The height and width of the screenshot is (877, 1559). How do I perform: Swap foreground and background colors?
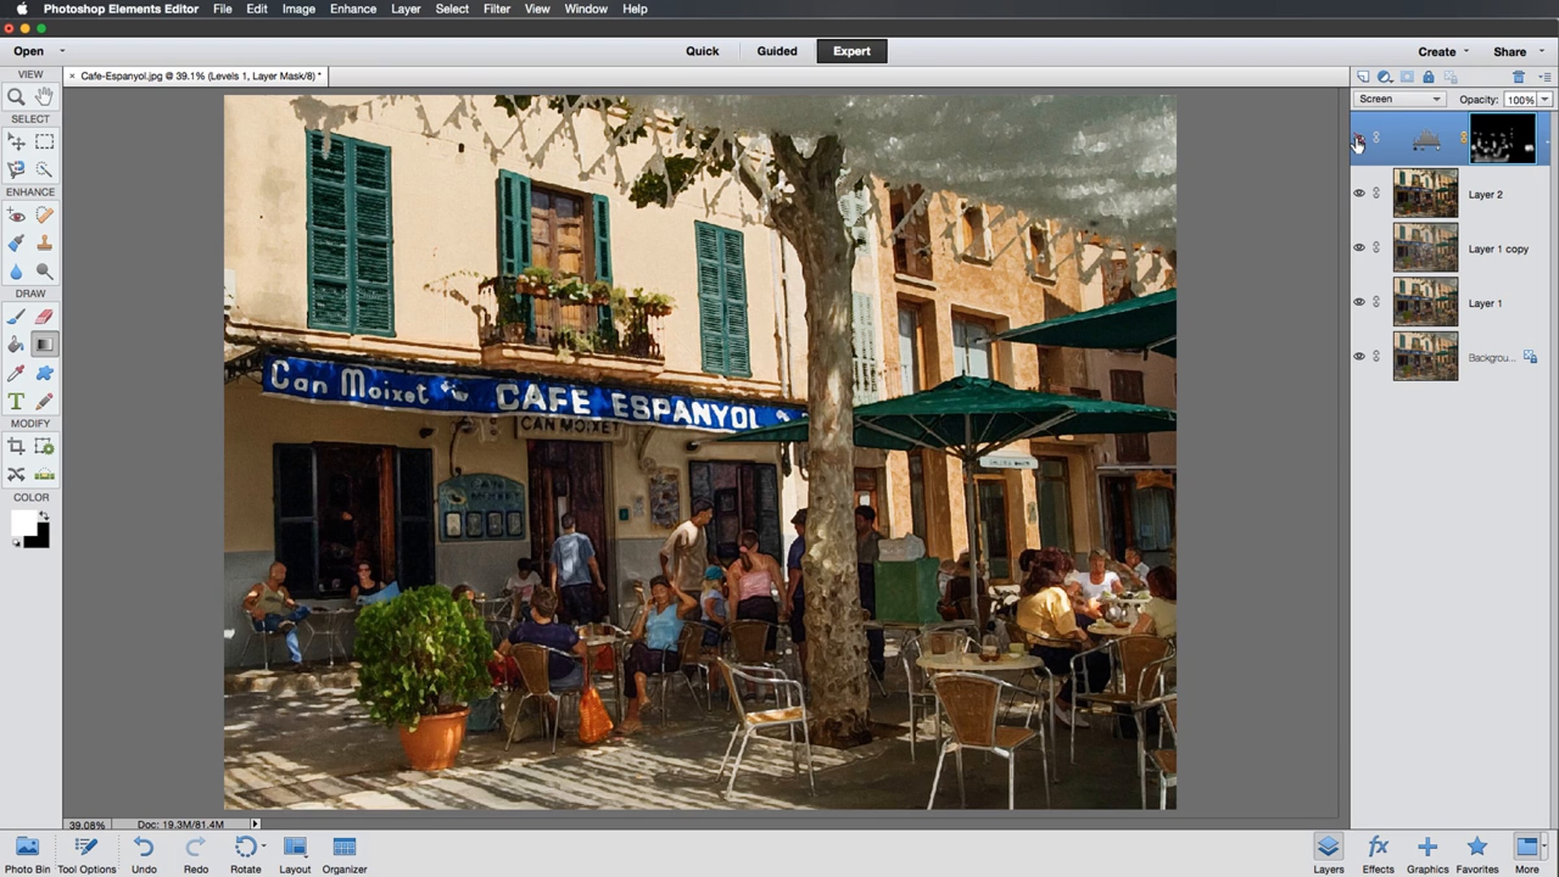point(44,515)
